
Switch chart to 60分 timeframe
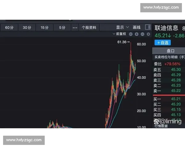coord(9,27)
